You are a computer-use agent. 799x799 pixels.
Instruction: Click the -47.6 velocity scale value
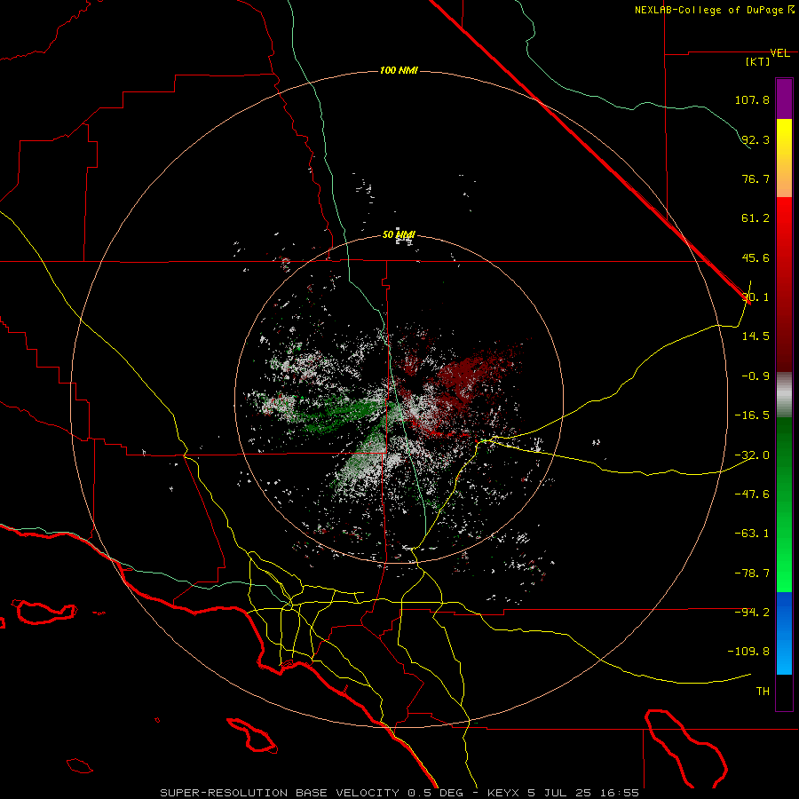click(752, 494)
